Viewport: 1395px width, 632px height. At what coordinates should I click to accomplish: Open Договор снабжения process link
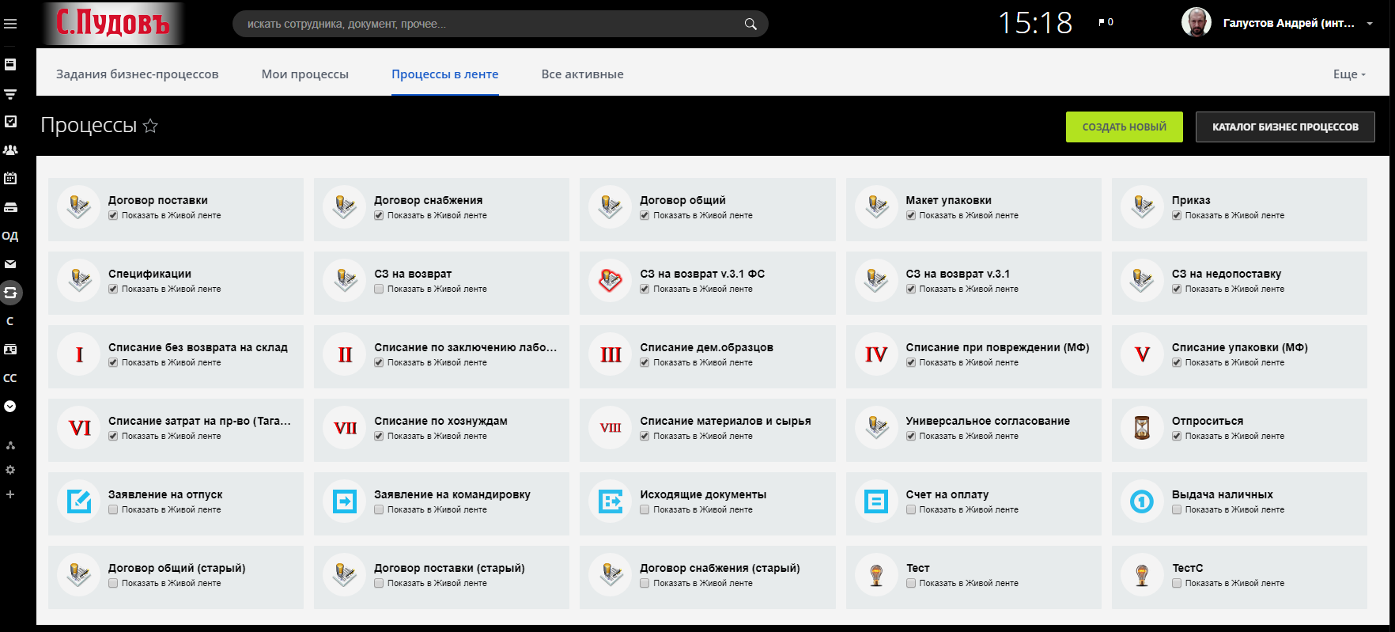pos(429,200)
